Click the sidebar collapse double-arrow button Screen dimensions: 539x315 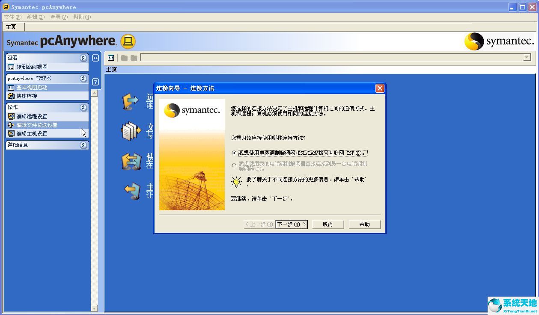coord(95,58)
